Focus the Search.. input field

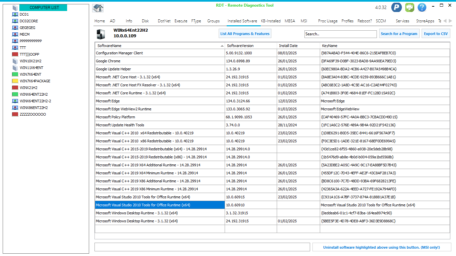click(340, 34)
